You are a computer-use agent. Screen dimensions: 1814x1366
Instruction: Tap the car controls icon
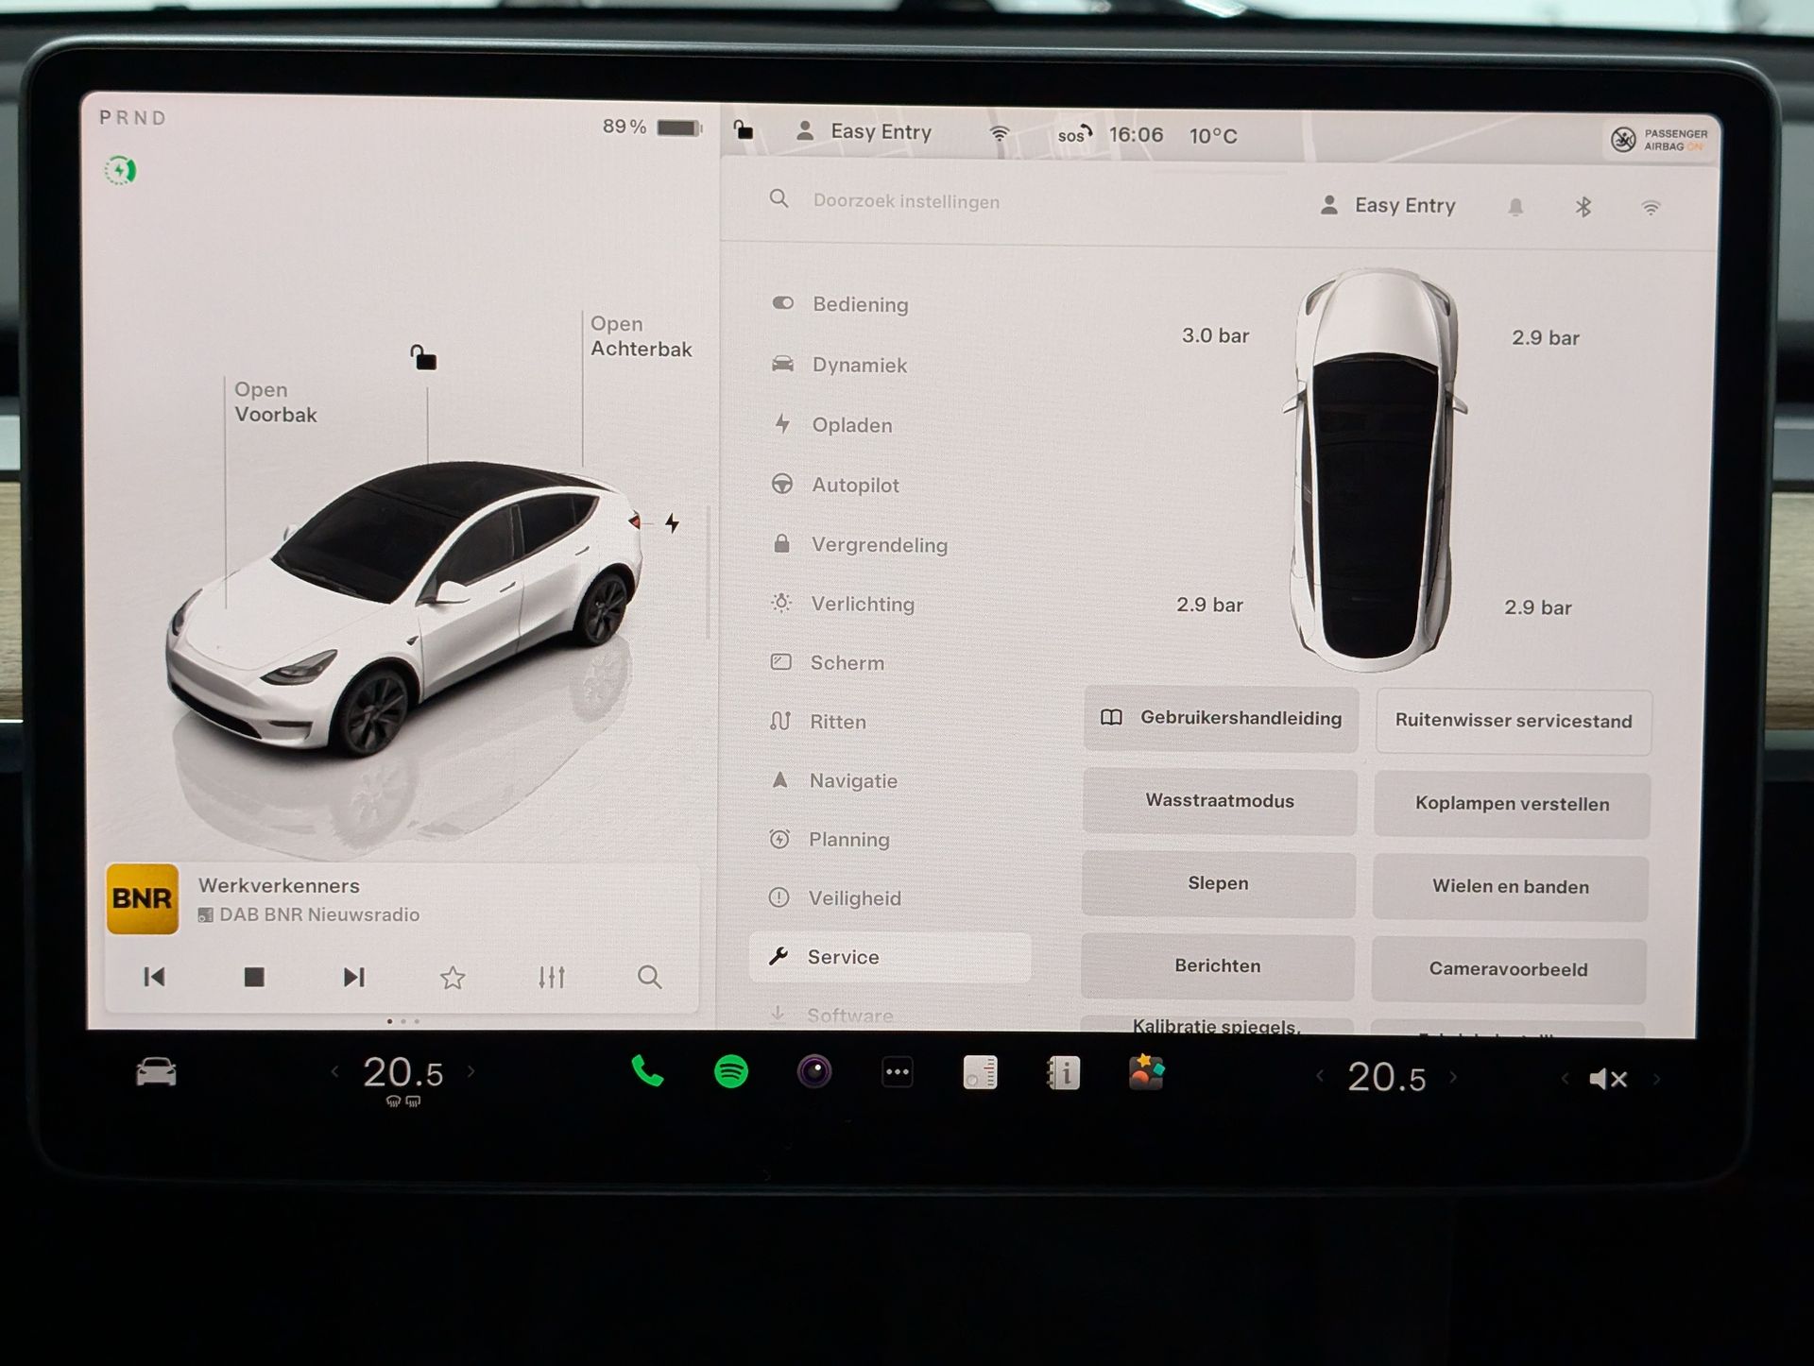[x=156, y=1072]
